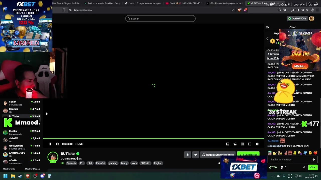Open the 750 points balance
Viewport: 321px width, 180px height.
(x=273, y=167)
